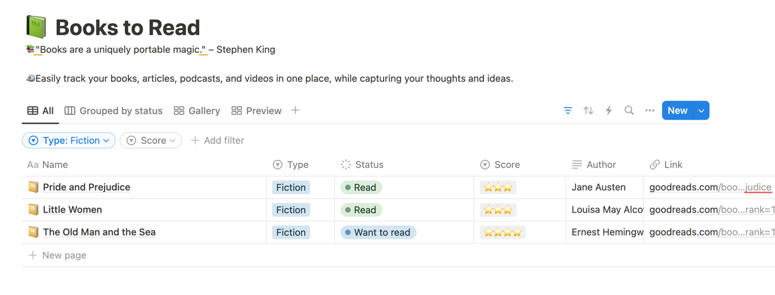Click the Want to read status tag
Viewport: 775px width, 295px height.
tap(378, 233)
